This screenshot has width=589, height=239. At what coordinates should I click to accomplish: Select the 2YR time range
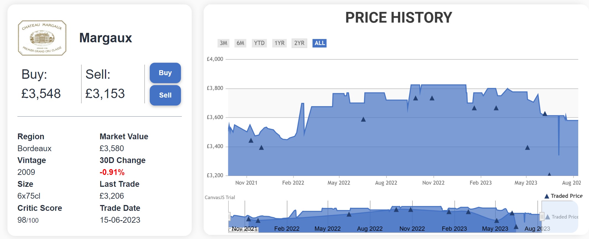299,43
